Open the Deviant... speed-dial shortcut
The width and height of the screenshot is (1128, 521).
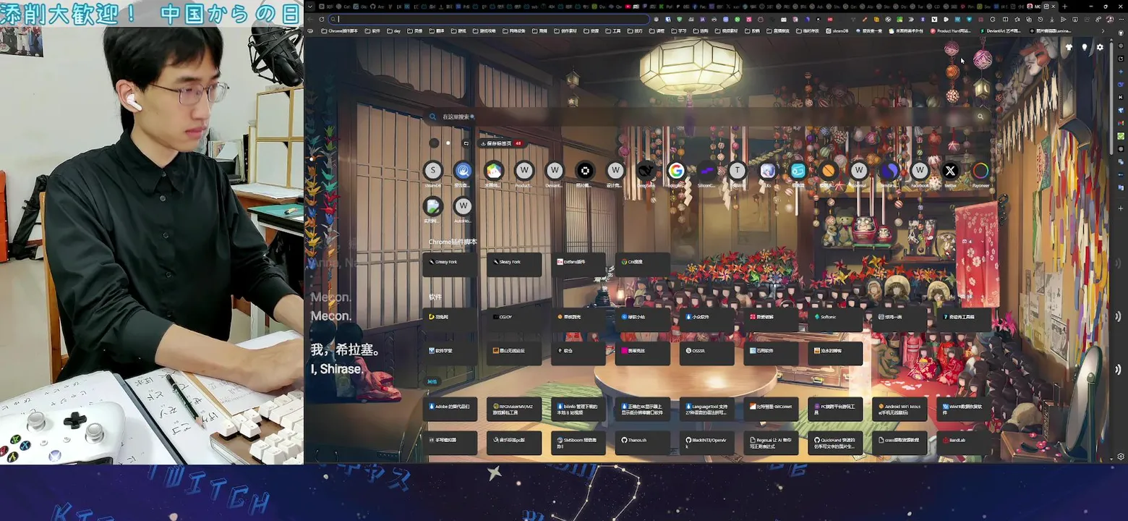click(555, 171)
